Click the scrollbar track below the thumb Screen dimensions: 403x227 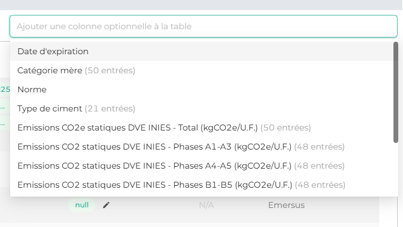[x=396, y=169]
